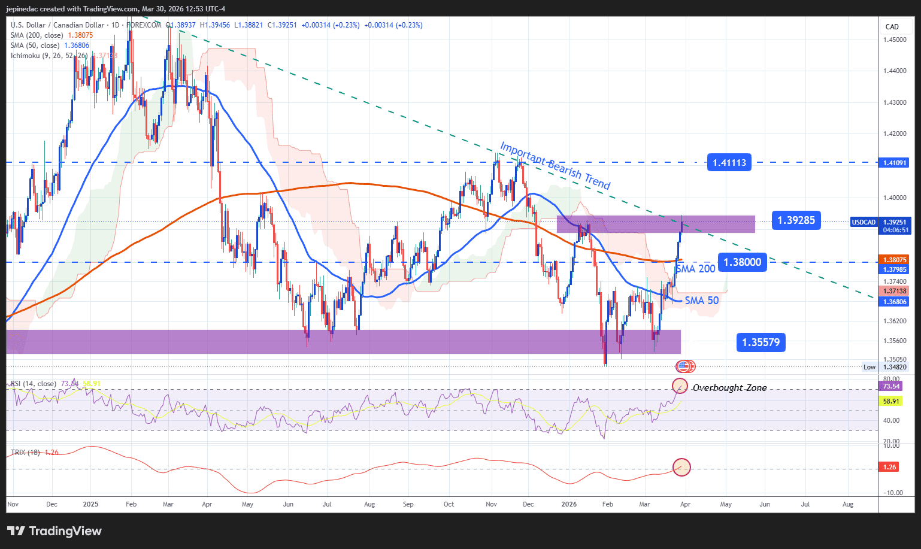Click the USDCAD current price tag

click(864, 222)
